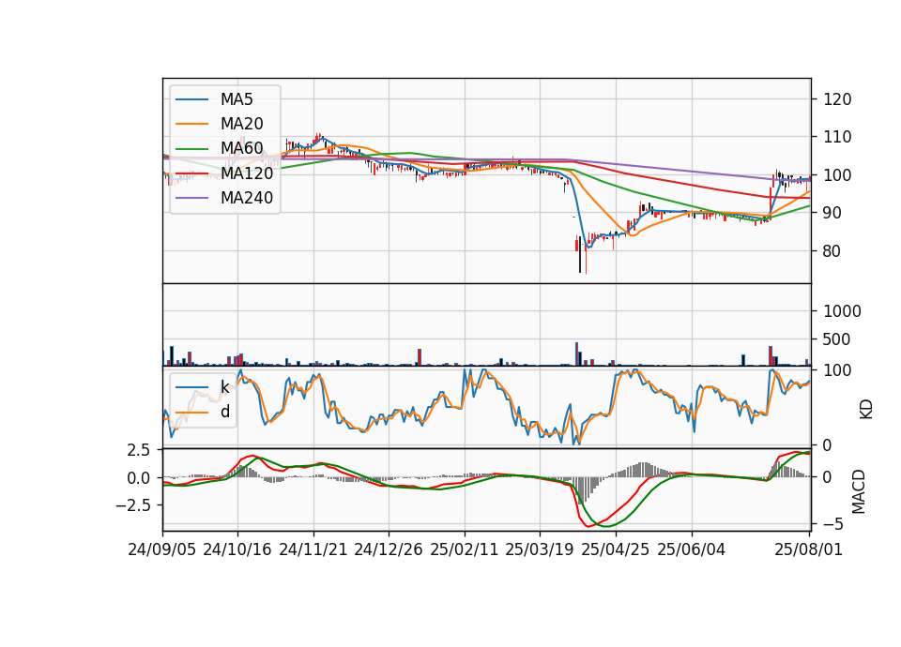901x647 pixels.
Task: Click the k legend entry in KD panel
Action: pyautogui.click(x=224, y=387)
